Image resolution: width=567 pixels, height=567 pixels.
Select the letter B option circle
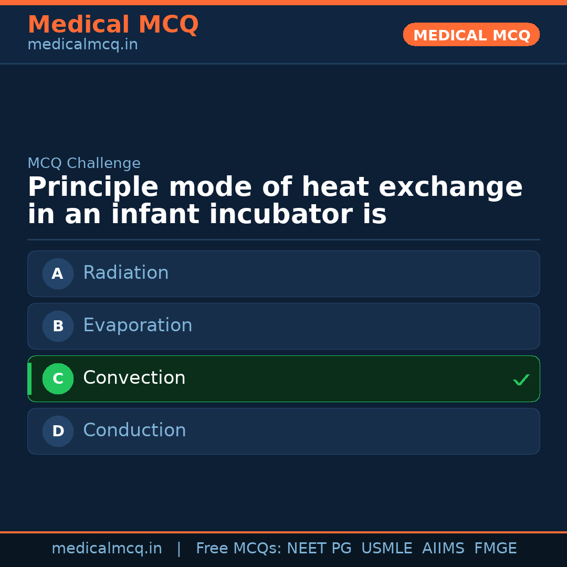58,326
